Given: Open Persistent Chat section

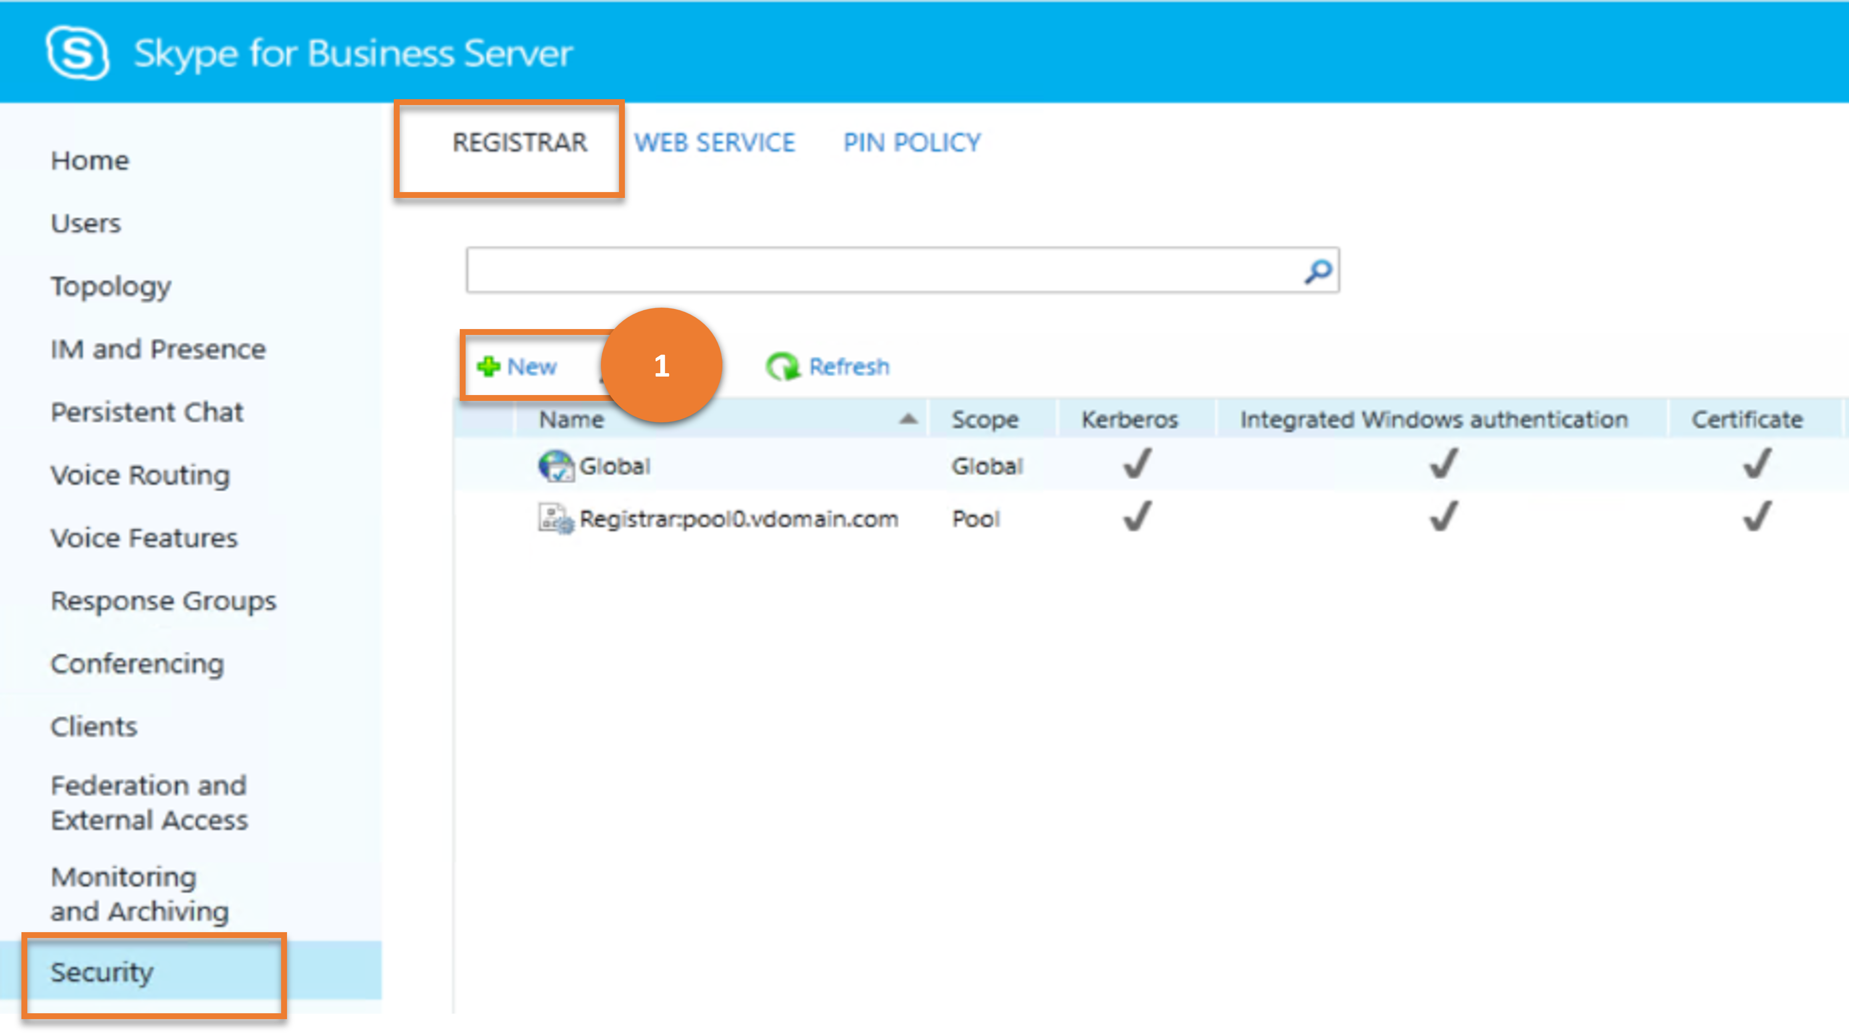Looking at the screenshot, I should pos(146,412).
